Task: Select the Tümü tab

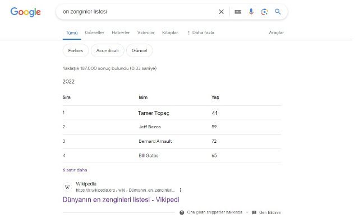Action: click(x=72, y=32)
